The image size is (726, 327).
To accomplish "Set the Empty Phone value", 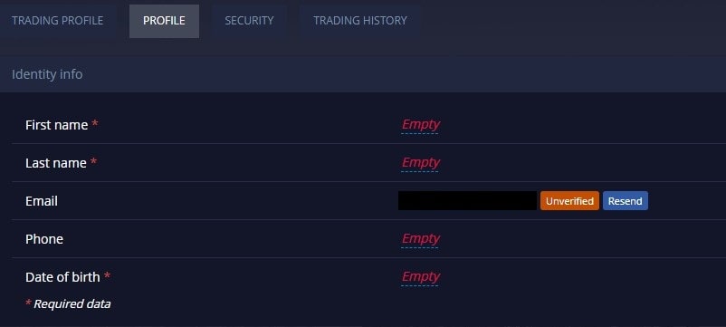I will pyautogui.click(x=420, y=238).
